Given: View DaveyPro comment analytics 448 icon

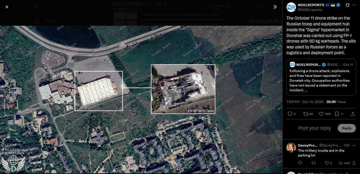Looking at the screenshot, I should [340, 163].
